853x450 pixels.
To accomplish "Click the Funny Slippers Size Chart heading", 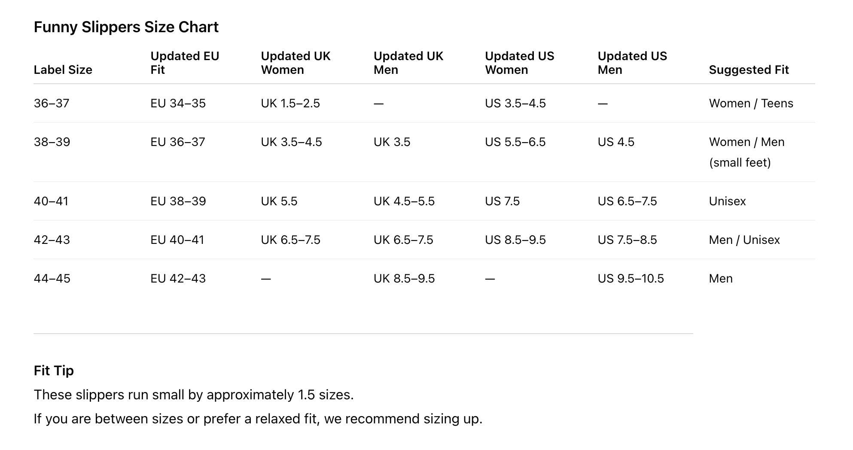I will point(126,27).
